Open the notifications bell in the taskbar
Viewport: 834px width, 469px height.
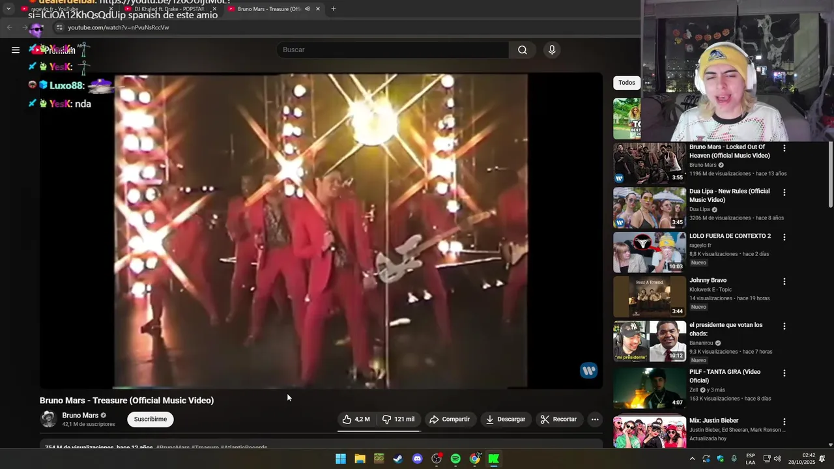pyautogui.click(x=822, y=459)
